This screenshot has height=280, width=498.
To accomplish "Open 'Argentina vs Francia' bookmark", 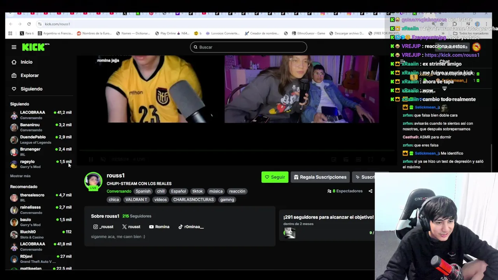I will point(55,33).
